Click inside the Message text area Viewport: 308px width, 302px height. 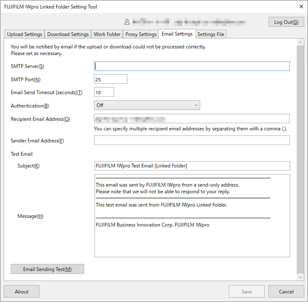tap(192, 216)
